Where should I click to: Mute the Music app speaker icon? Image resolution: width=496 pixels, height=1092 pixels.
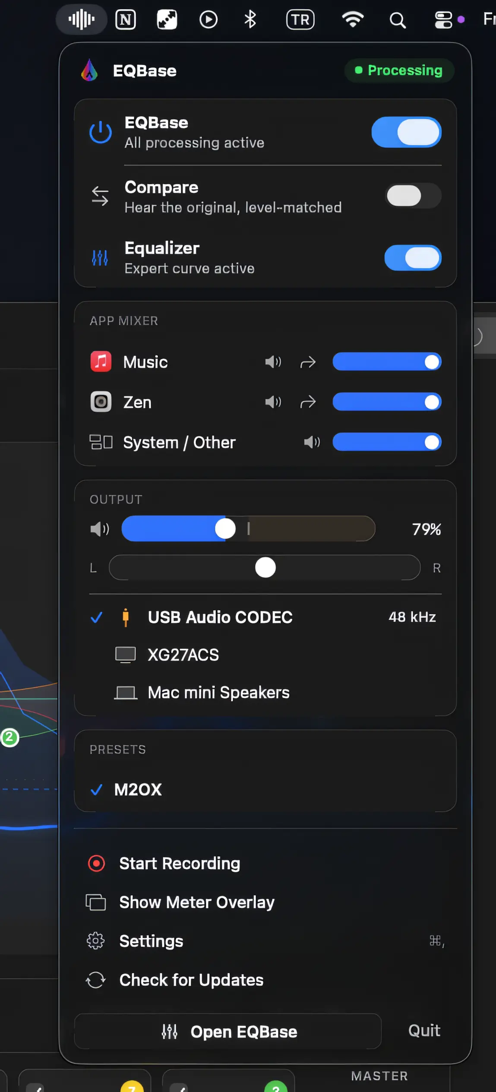coord(273,362)
